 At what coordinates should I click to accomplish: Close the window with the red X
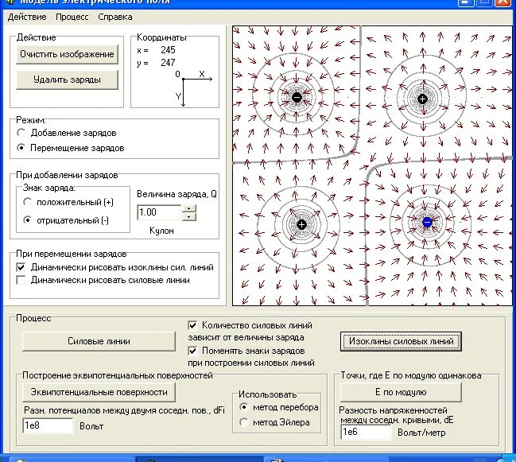[x=503, y=2]
